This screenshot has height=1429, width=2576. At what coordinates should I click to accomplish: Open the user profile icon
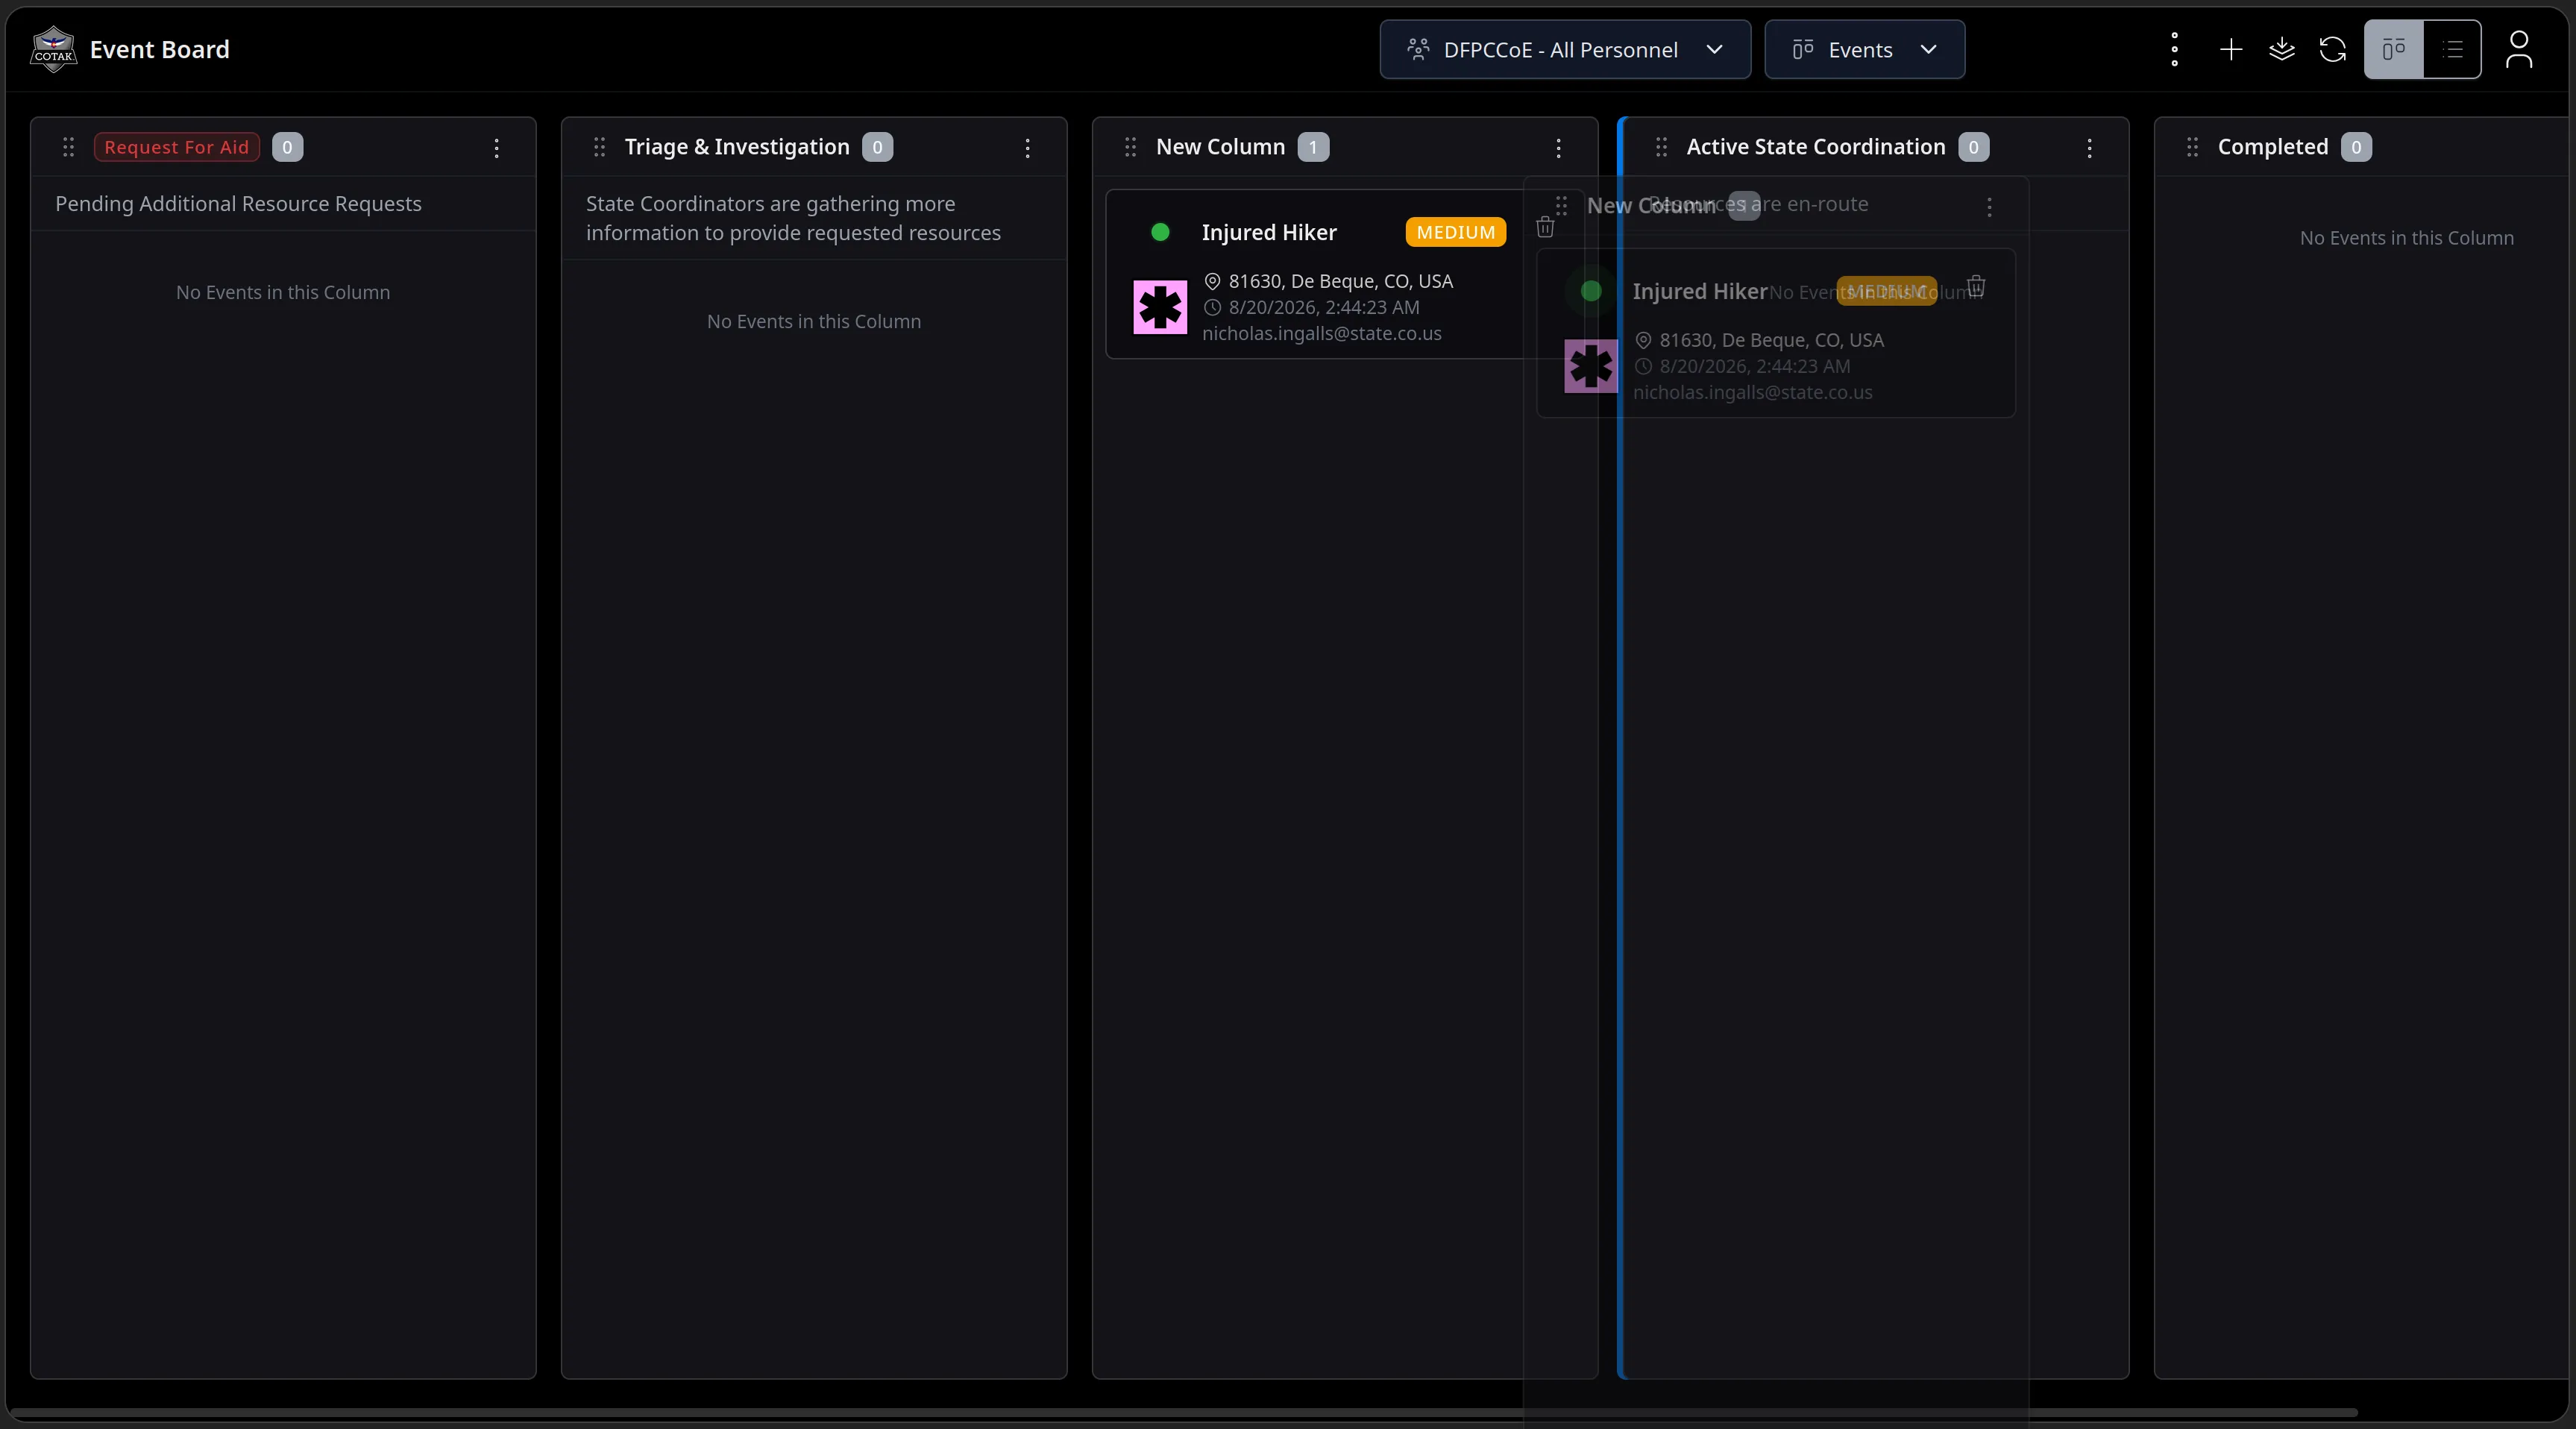2519,49
